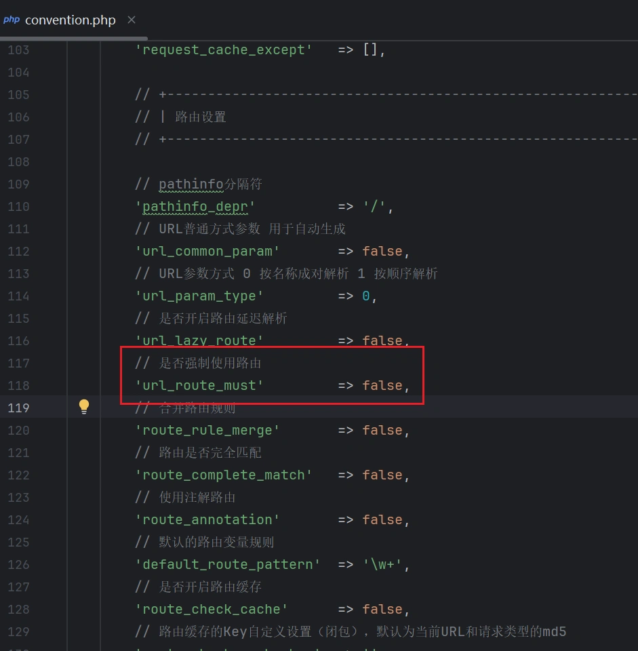Place cursor on 'url_route_must' key

click(x=199, y=385)
